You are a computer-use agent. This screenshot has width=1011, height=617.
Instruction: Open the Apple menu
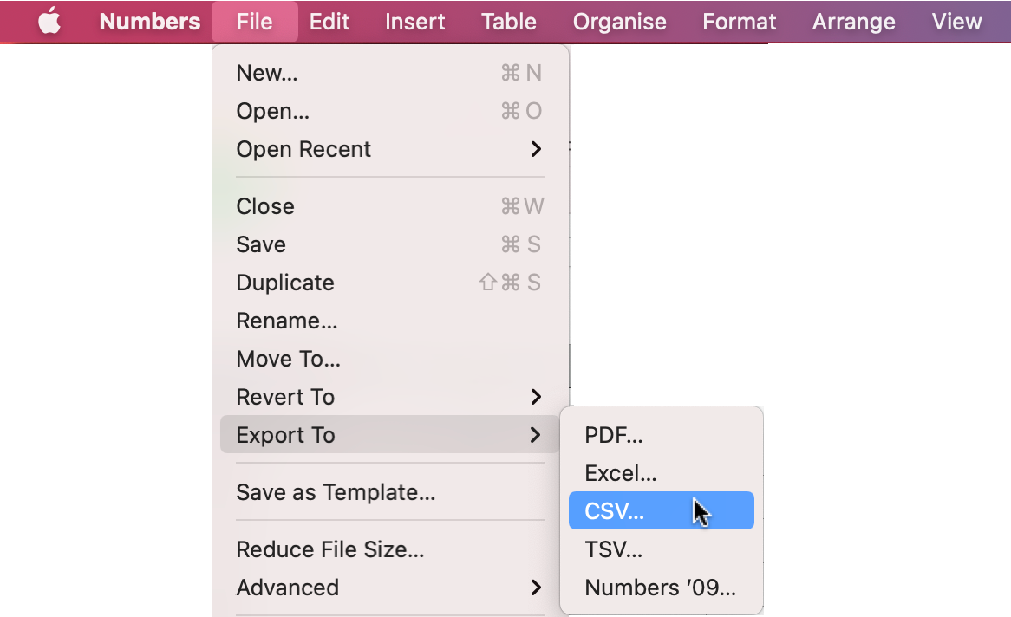[x=49, y=21]
